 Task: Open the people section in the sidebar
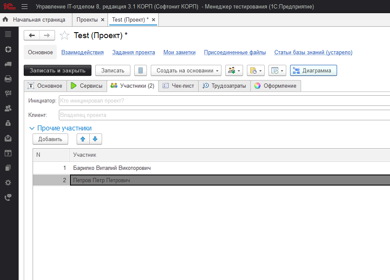click(x=8, y=108)
